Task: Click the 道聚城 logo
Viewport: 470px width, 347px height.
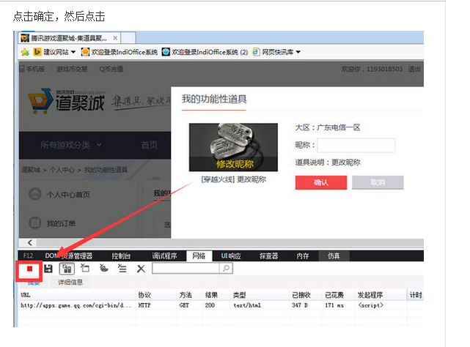Action: [x=66, y=101]
